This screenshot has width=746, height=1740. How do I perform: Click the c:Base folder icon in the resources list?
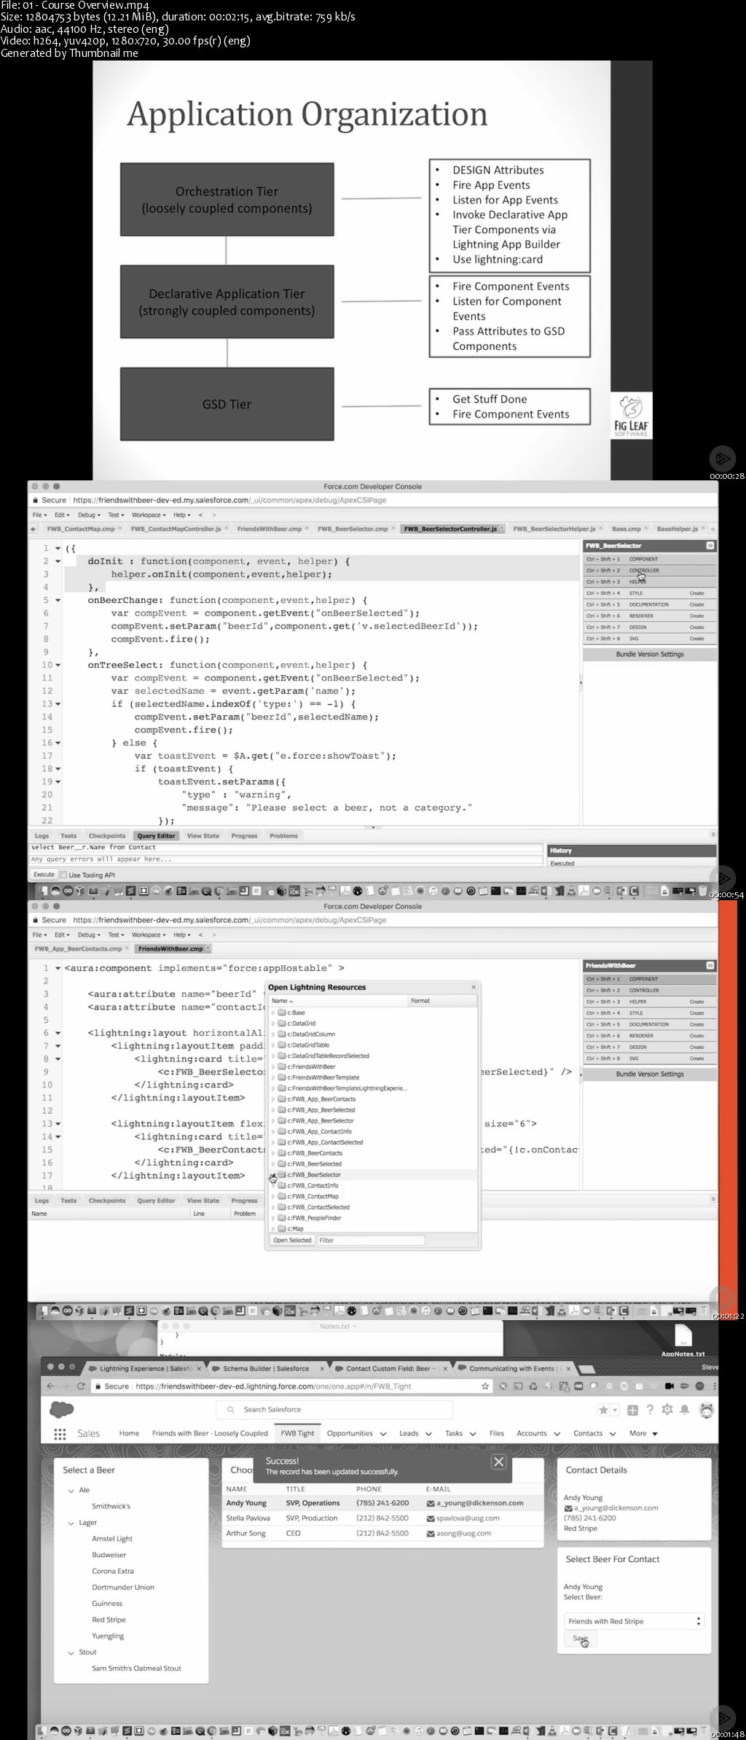tap(282, 1013)
